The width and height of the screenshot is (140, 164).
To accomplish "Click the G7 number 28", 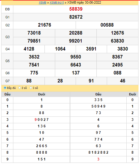I will point(60,81).
